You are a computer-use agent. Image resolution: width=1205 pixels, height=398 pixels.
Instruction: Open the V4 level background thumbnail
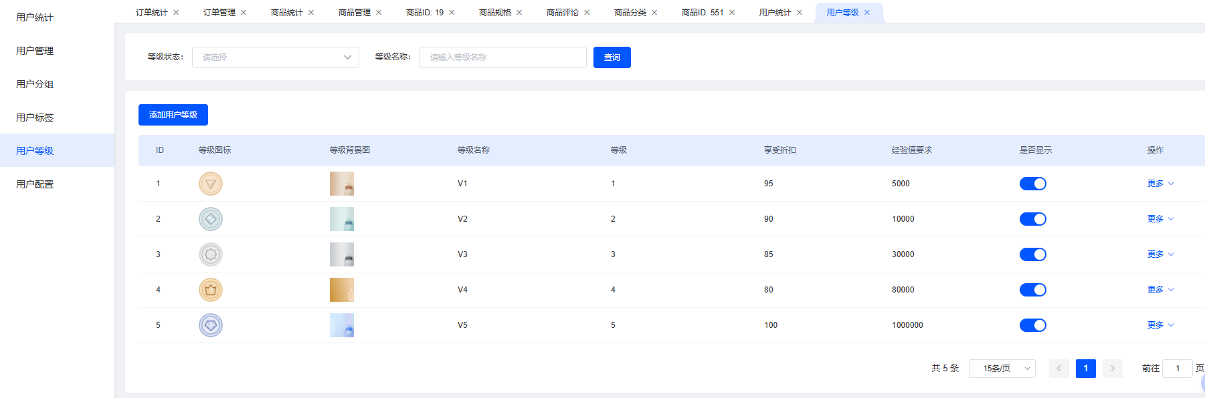(x=341, y=290)
